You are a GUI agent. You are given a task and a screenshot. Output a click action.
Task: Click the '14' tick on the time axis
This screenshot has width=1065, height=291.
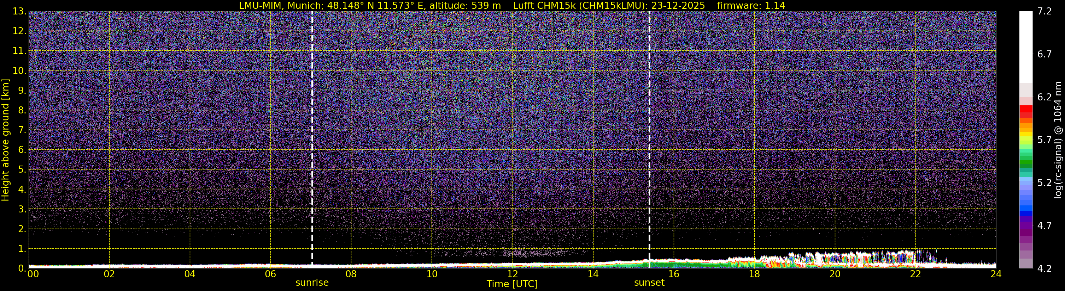tap(593, 274)
